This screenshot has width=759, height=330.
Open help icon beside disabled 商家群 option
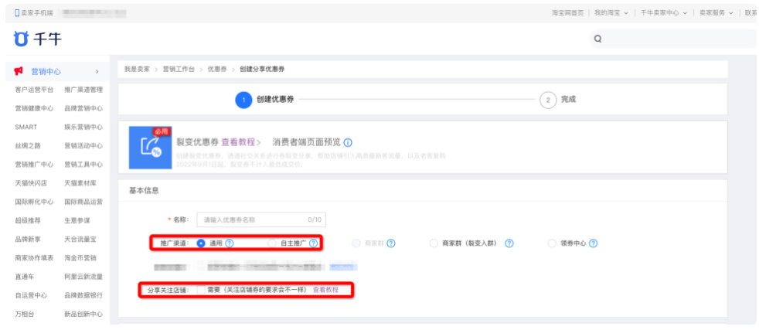[x=391, y=243]
